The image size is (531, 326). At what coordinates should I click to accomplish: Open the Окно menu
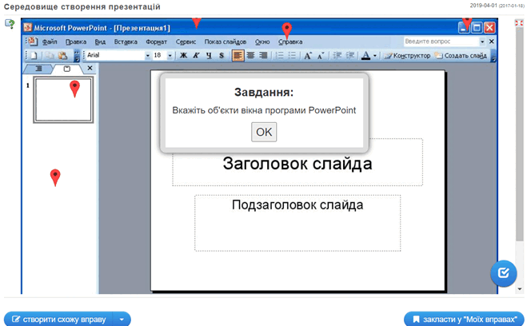(x=262, y=42)
